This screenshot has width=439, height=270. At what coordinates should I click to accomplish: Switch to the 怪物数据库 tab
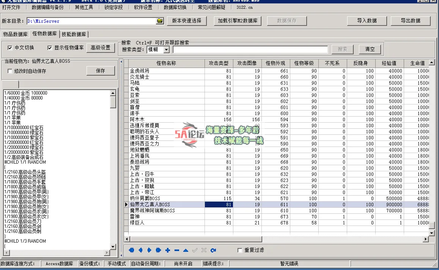(44, 34)
